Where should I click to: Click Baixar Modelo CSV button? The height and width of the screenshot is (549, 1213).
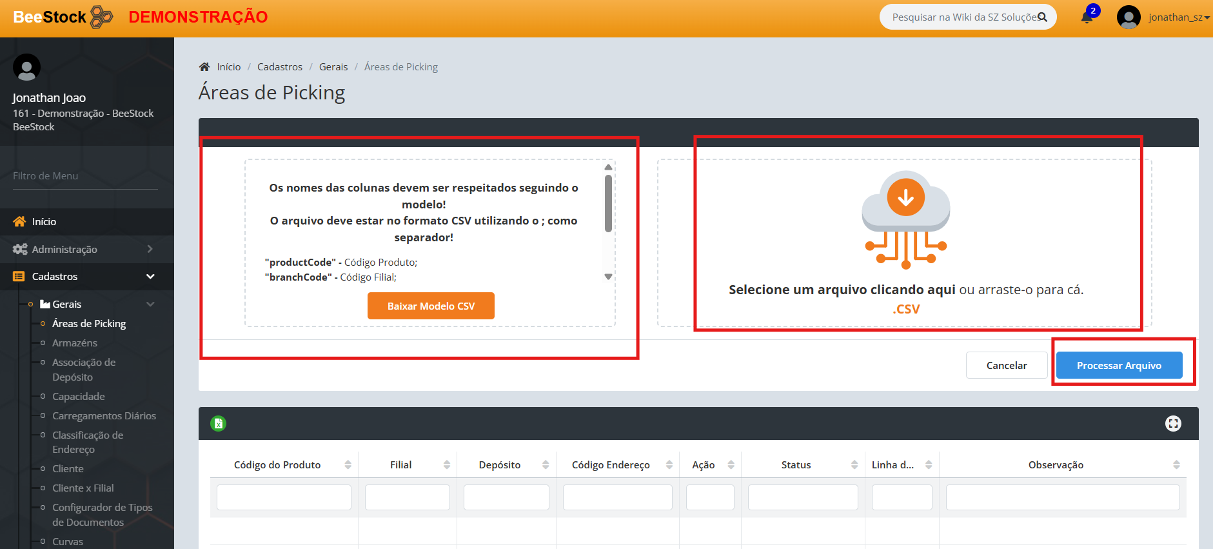pyautogui.click(x=431, y=306)
